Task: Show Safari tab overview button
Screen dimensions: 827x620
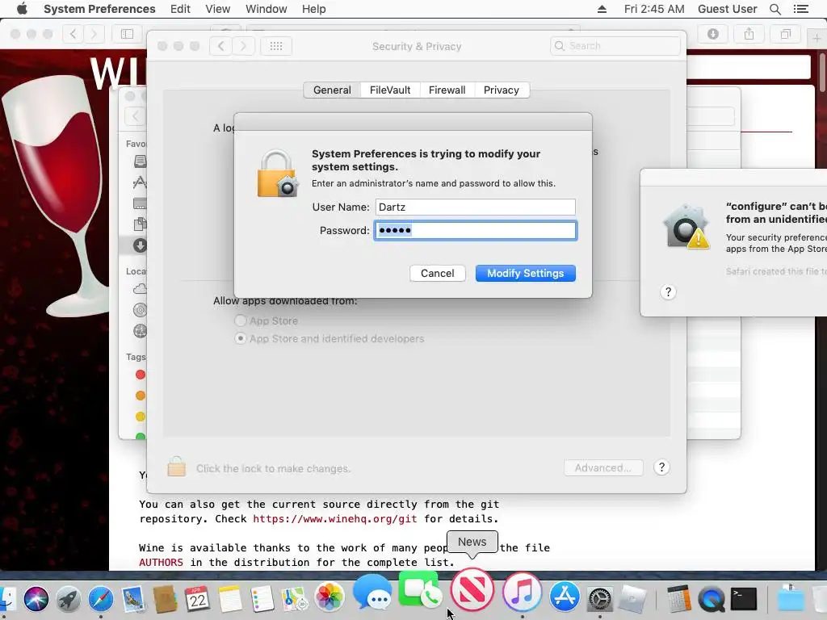Action: click(x=785, y=34)
